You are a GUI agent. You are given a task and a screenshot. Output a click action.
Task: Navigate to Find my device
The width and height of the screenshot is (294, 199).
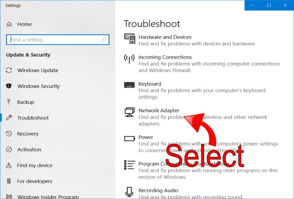(x=35, y=165)
